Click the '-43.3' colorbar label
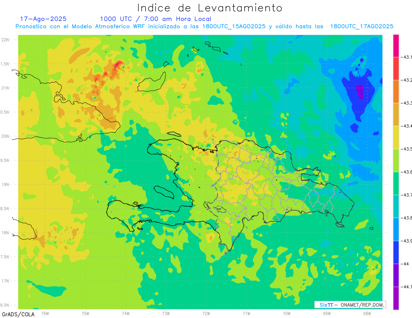This screenshot has width=412, height=318. pyautogui.click(x=407, y=103)
